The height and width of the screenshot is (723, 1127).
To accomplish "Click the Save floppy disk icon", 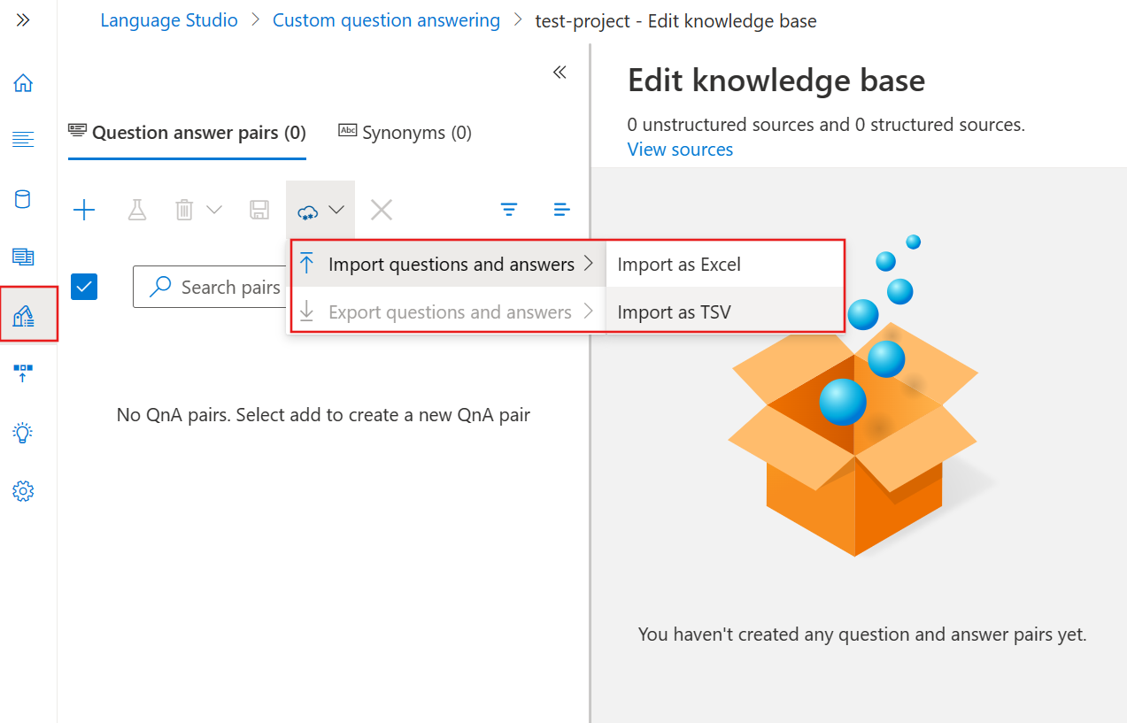I will [x=259, y=210].
